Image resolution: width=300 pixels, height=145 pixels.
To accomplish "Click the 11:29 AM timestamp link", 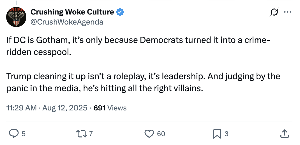I will pyautogui.click(x=21, y=108).
